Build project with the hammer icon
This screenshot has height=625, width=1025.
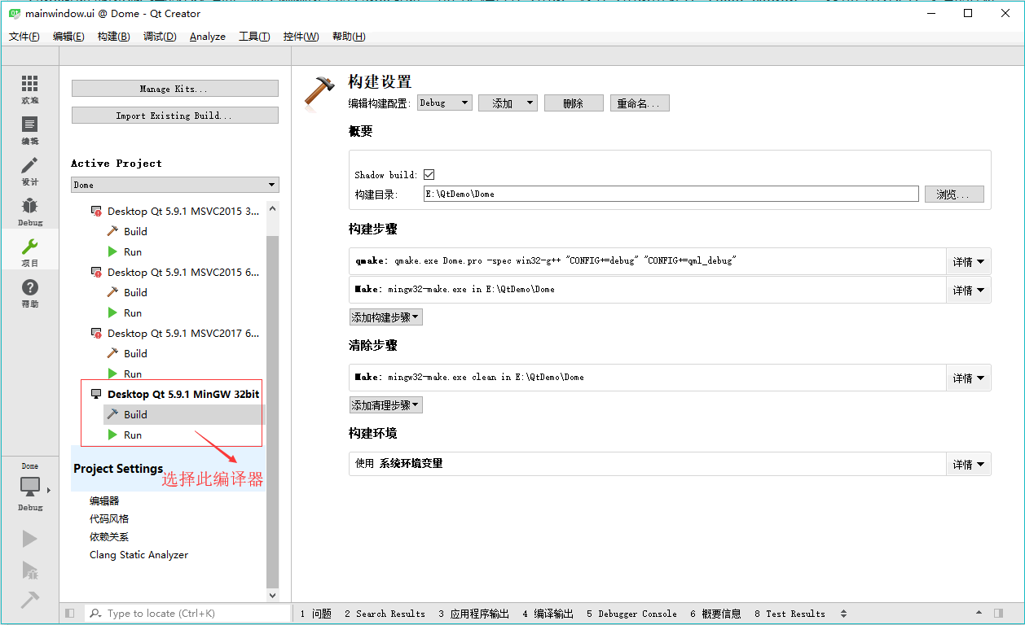(30, 600)
